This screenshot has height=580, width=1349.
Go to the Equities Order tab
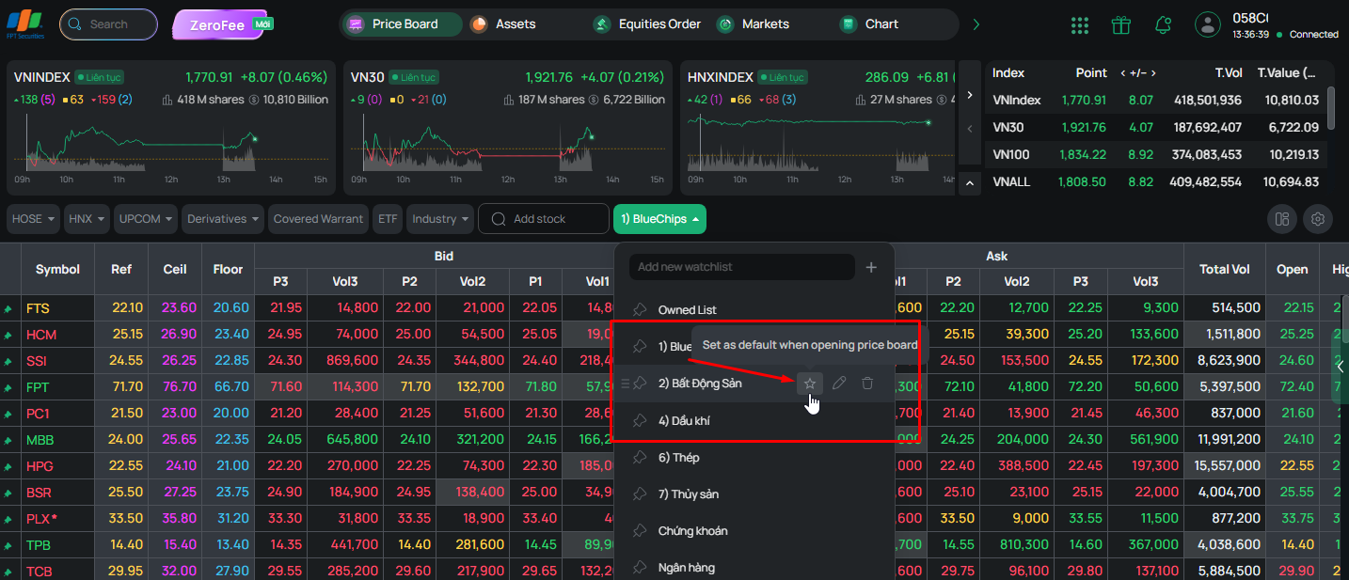coord(648,24)
